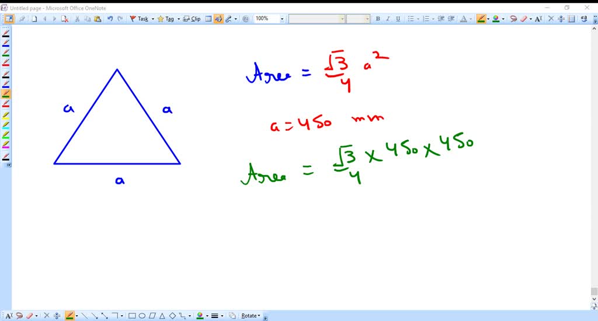Click Delete X icon in top toolbar
Viewport: 598px width, 321px height.
pyautogui.click(x=551, y=19)
